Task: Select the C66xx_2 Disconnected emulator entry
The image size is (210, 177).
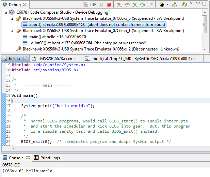Action: [101, 49]
